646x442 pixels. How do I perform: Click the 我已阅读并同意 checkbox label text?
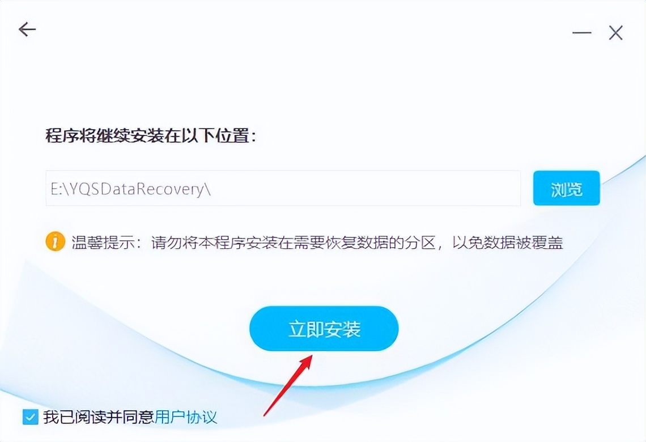(99, 417)
